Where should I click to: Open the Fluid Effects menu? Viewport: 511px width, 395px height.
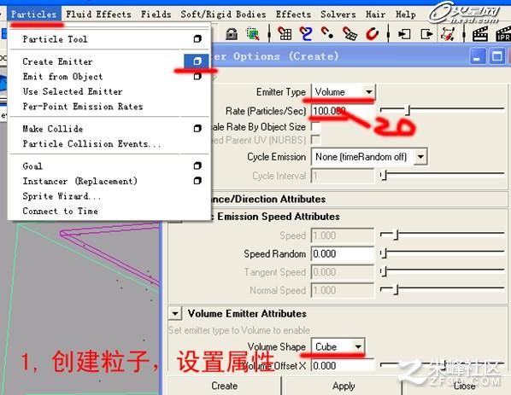(98, 15)
